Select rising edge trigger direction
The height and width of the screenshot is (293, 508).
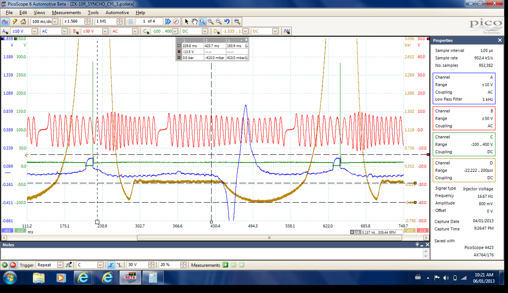click(x=111, y=265)
